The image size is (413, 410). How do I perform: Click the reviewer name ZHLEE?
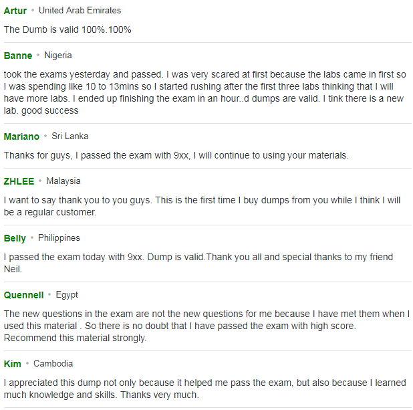point(19,181)
